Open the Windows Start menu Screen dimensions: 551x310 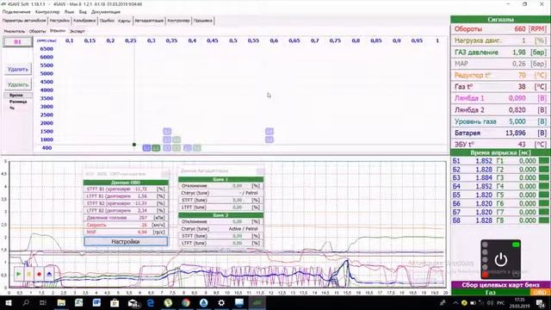click(x=8, y=302)
